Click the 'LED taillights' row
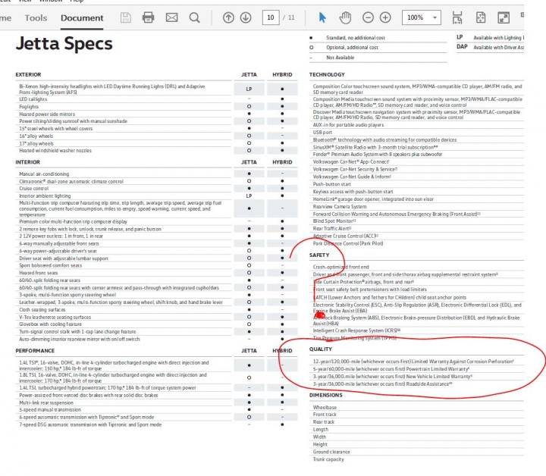Image resolution: width=546 pixels, height=476 pixels. tap(157, 99)
